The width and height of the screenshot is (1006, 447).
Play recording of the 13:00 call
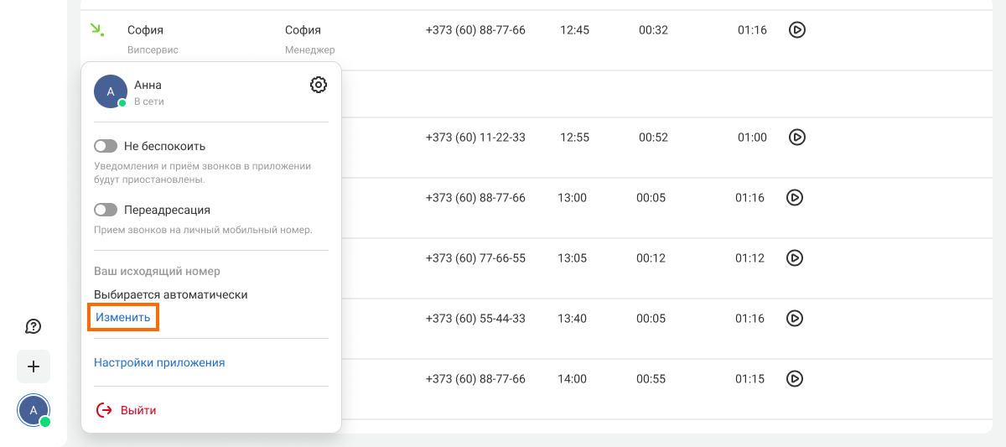pos(795,198)
